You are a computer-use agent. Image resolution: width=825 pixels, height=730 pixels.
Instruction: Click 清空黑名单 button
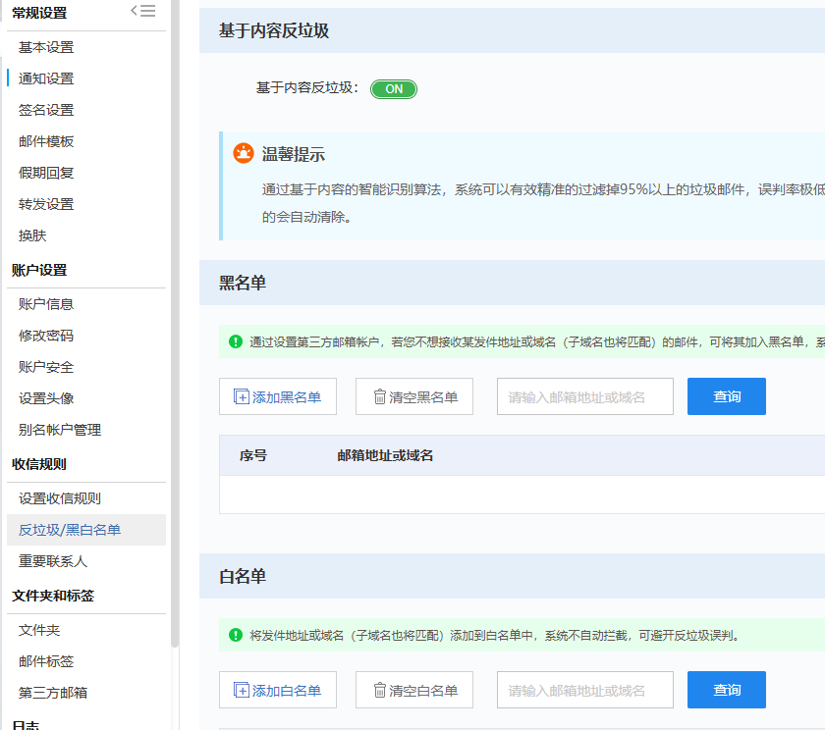[x=414, y=396]
